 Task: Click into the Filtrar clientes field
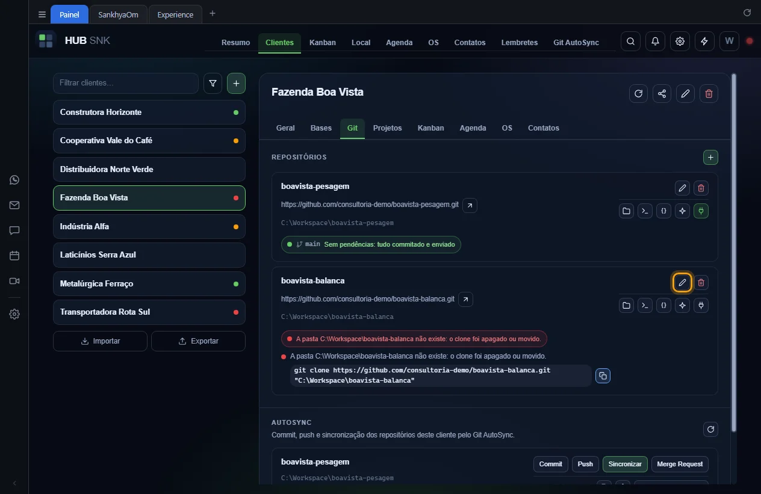tap(126, 83)
